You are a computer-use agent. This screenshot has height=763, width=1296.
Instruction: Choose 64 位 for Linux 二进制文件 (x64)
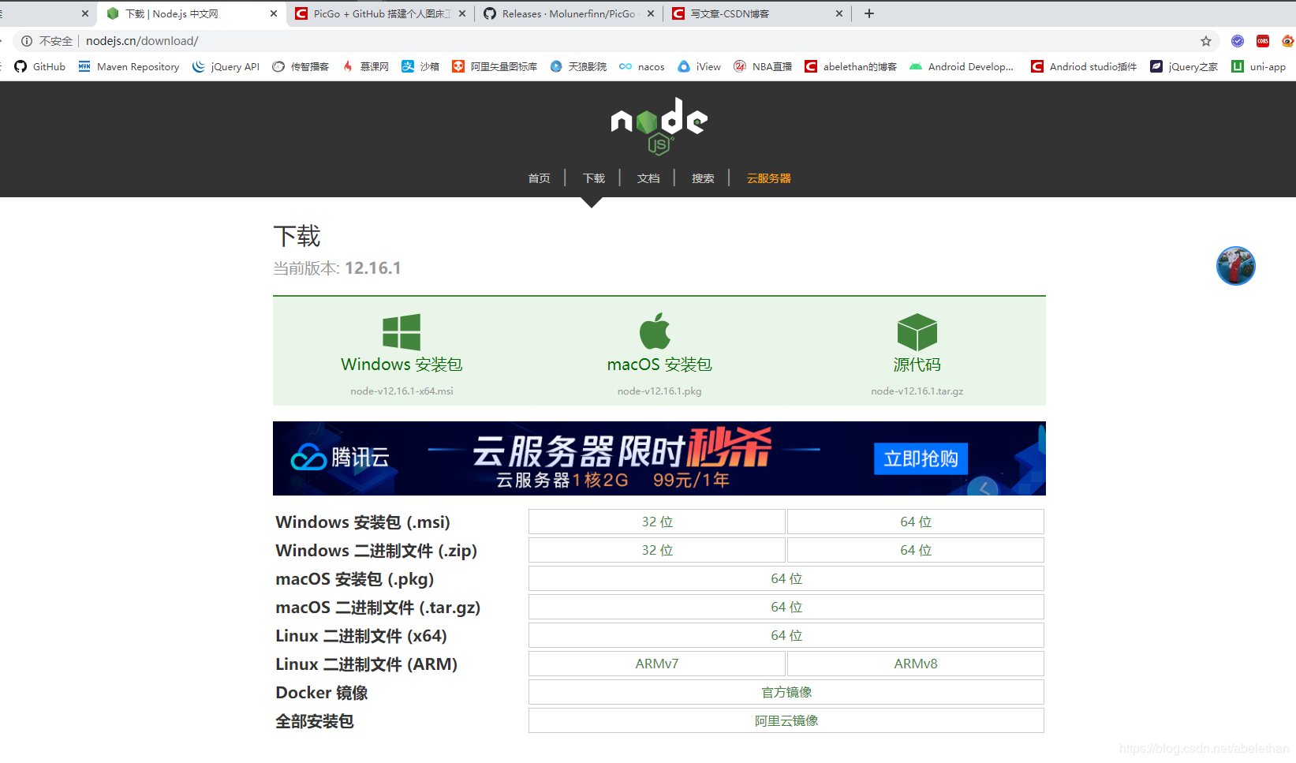(786, 635)
